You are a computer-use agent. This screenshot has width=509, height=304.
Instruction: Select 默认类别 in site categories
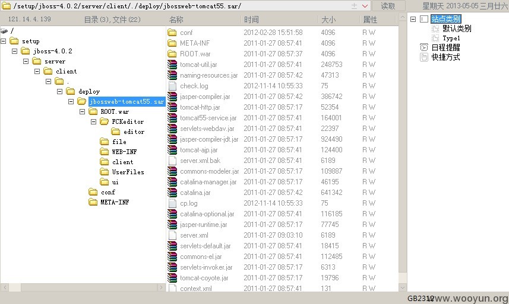[457, 28]
